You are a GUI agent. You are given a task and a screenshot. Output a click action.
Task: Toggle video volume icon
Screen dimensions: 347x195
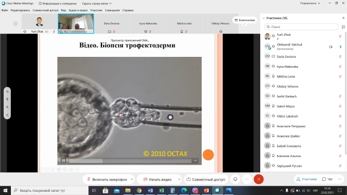(x=195, y=161)
